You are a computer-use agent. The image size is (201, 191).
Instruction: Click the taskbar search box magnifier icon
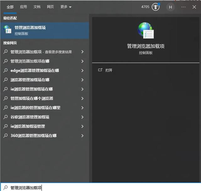pyautogui.click(x=6, y=188)
